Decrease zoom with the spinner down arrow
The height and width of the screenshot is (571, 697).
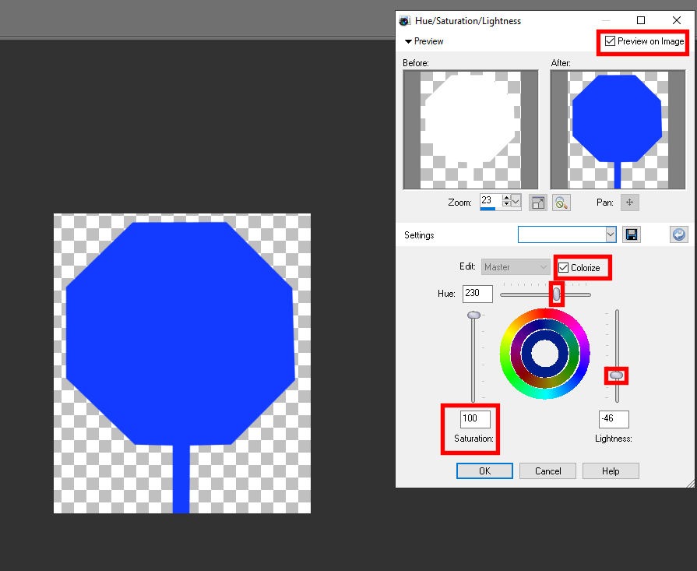[506, 204]
